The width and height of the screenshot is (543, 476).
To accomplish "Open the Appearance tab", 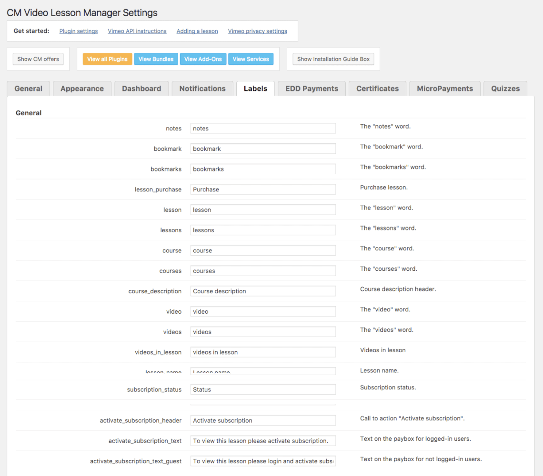I will click(x=82, y=89).
